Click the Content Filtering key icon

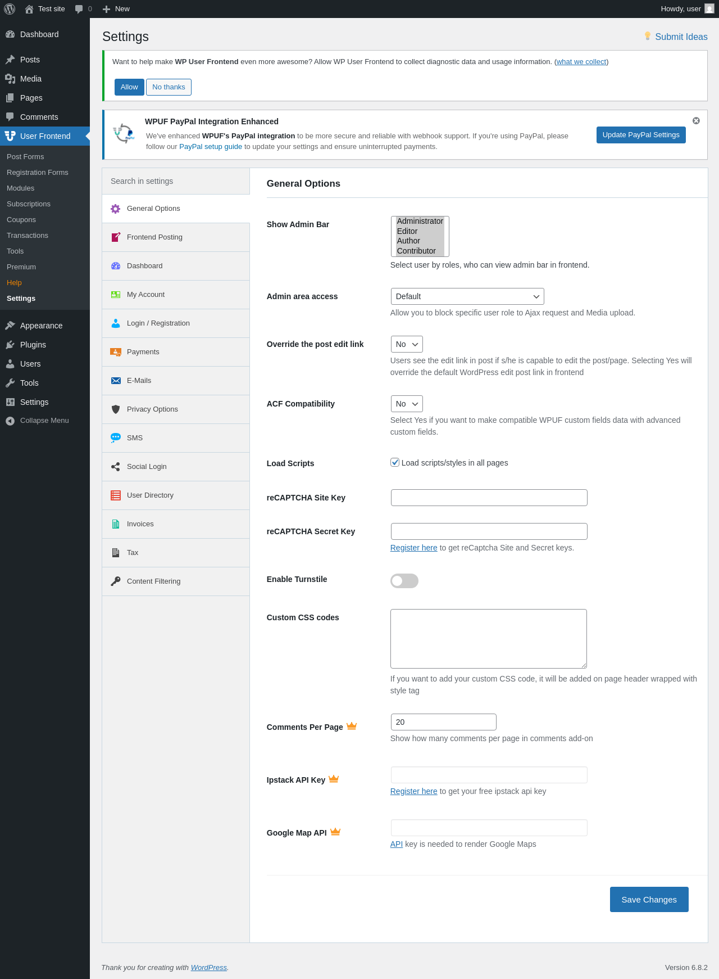coord(116,581)
